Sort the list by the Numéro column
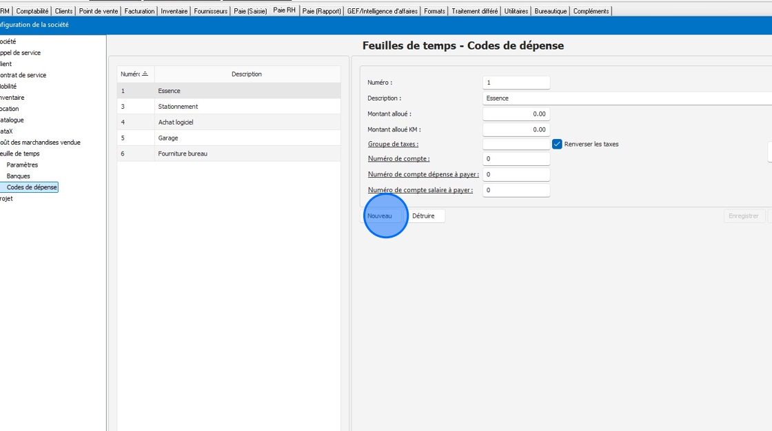This screenshot has height=431, width=772. pyautogui.click(x=135, y=74)
